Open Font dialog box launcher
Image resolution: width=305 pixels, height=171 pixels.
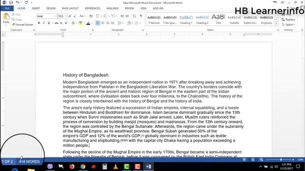92,30
